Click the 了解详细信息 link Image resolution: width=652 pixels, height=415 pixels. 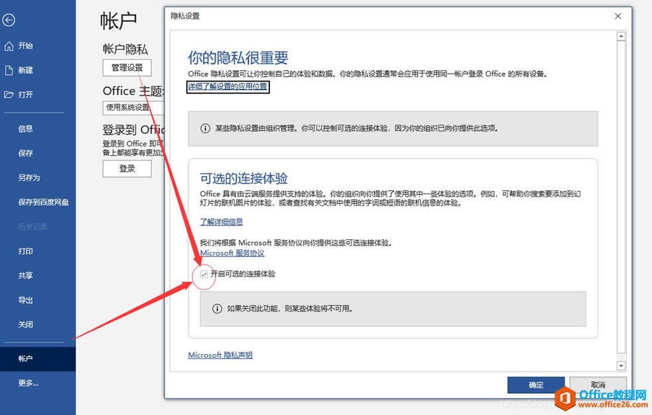[x=221, y=221]
